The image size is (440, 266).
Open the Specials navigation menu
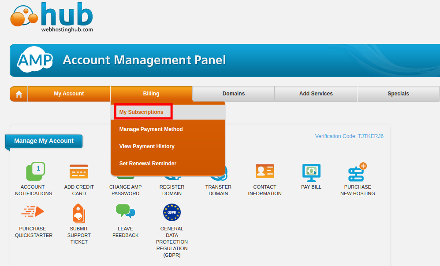pyautogui.click(x=398, y=94)
